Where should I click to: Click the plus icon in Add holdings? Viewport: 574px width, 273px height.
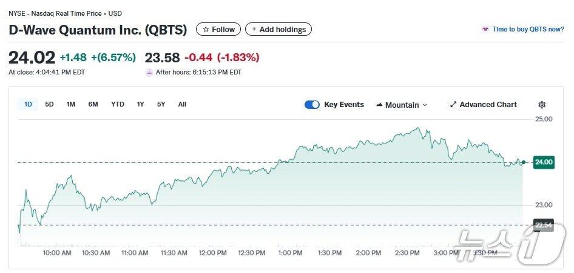[x=254, y=29]
